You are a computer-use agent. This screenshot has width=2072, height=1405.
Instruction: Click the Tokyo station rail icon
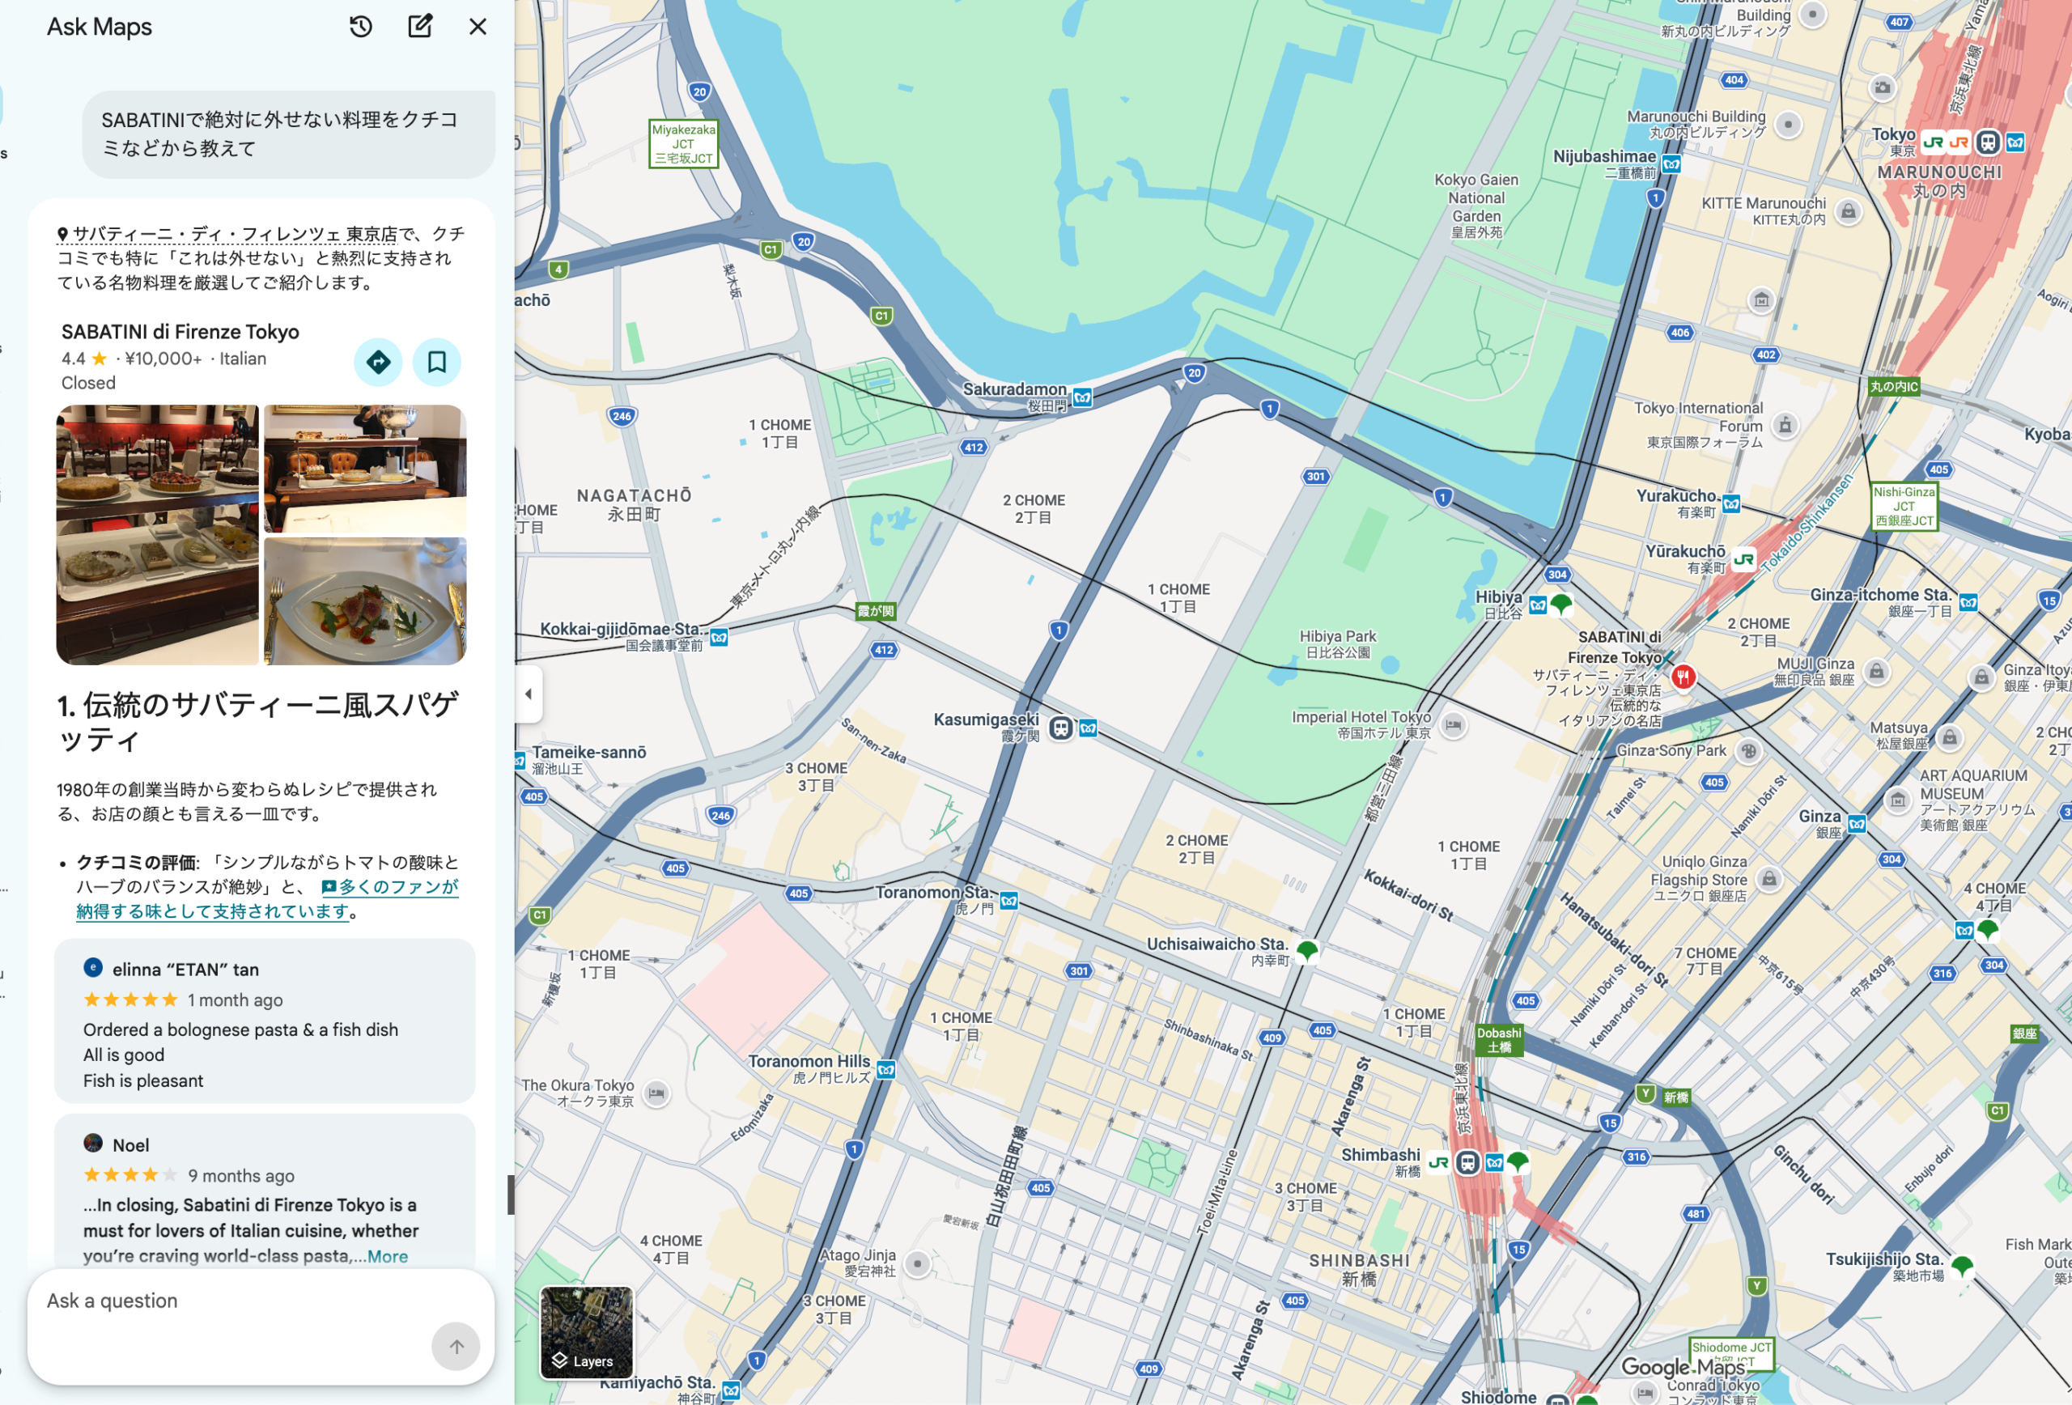point(1987,142)
